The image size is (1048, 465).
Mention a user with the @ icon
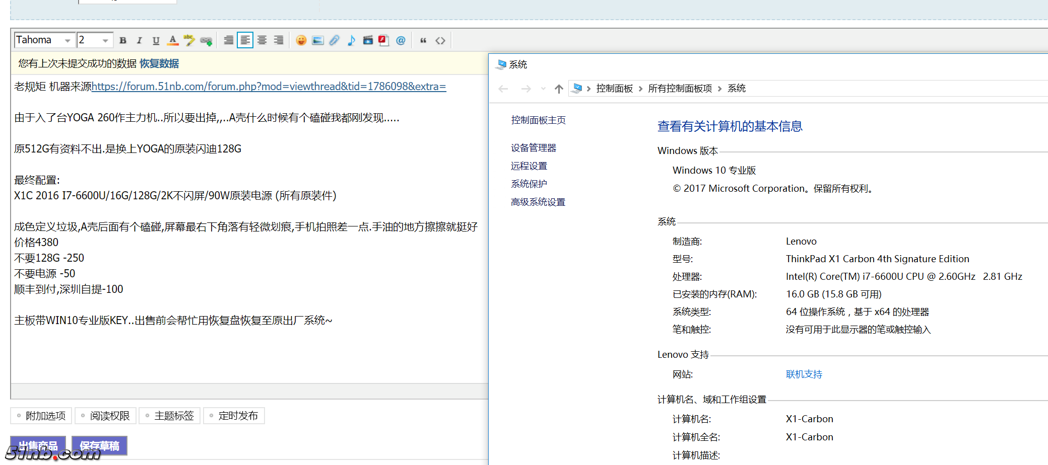point(401,40)
